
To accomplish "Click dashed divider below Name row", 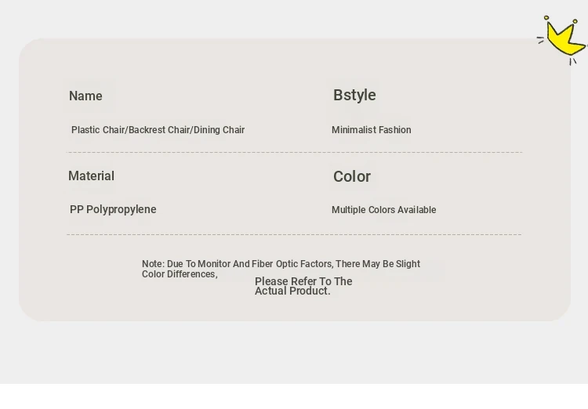I will (x=294, y=152).
